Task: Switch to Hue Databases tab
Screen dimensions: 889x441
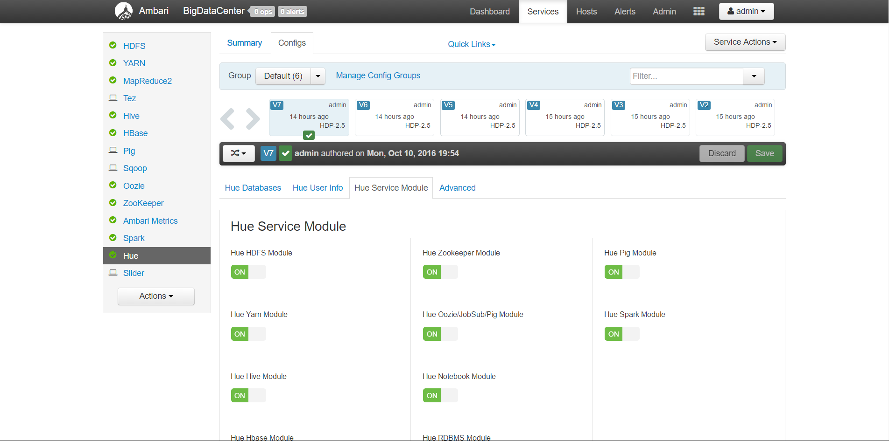Action: [x=253, y=188]
